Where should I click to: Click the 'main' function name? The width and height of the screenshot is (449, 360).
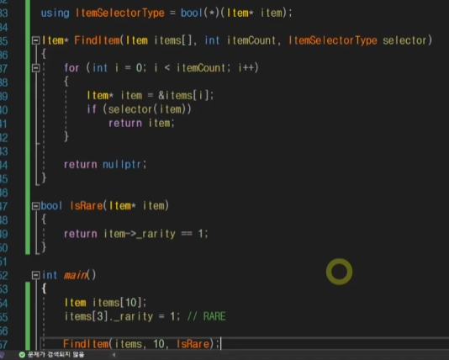76,275
